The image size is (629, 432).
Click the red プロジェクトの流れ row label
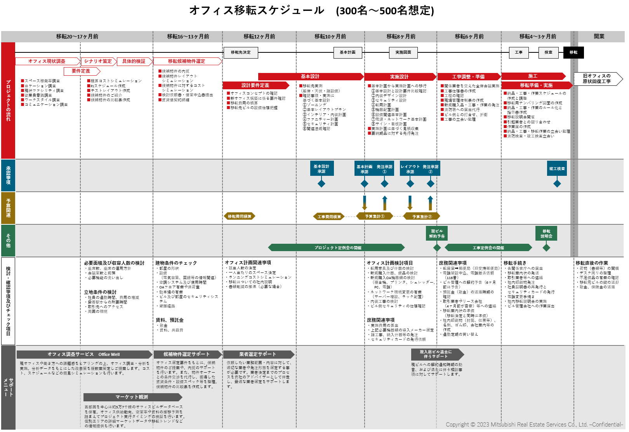click(x=8, y=101)
